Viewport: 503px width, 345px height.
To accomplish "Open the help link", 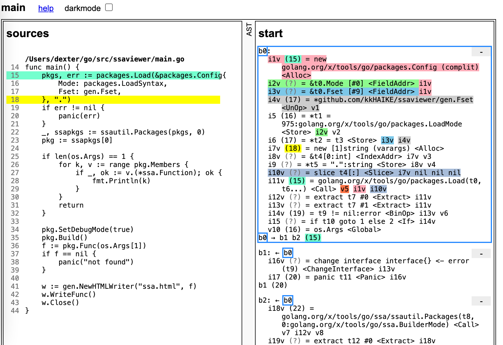I will click(46, 8).
